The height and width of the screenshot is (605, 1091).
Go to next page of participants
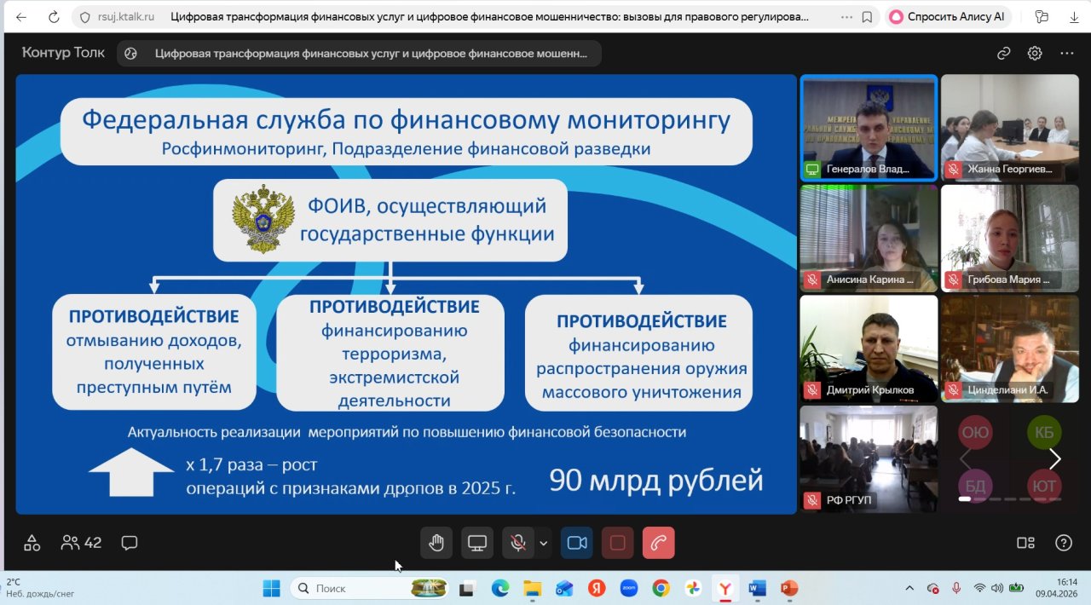point(1054,459)
